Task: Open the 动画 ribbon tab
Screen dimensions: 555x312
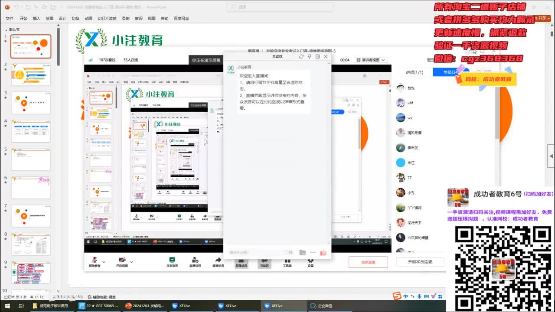Action: tap(88, 19)
